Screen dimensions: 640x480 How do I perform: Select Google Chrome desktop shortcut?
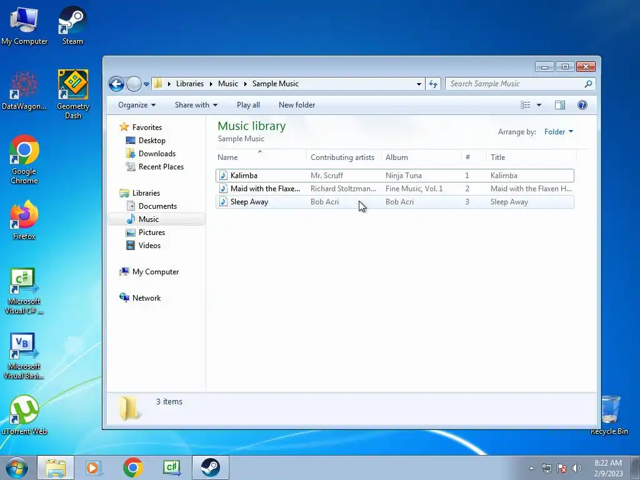24,159
